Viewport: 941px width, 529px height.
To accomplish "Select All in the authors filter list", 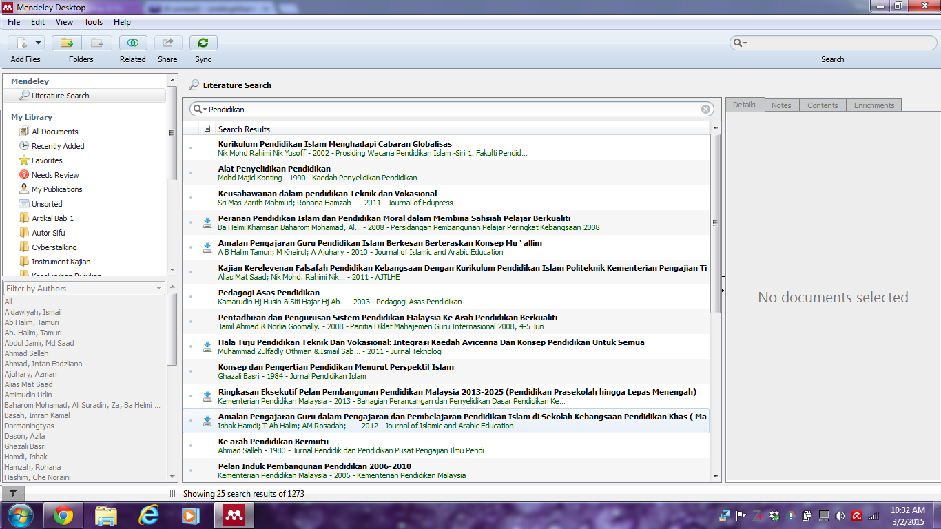I will click(x=8, y=302).
